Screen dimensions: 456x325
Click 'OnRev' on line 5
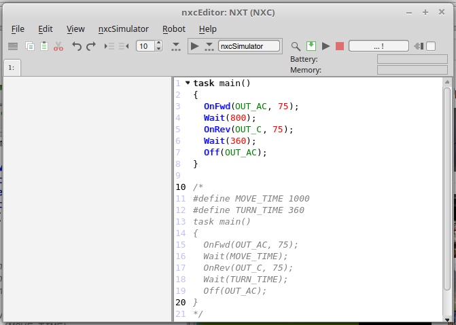pyautogui.click(x=217, y=130)
